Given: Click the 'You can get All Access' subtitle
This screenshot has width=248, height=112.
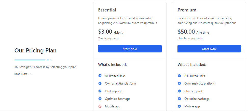Looking at the screenshot, I should 46,67.
